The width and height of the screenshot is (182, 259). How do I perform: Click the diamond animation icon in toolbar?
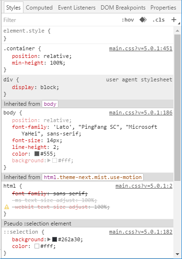[143, 20]
